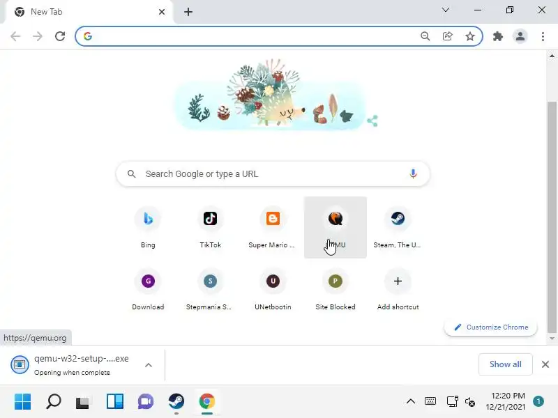Go back to previous page
558x418 pixels.
pos(15,36)
